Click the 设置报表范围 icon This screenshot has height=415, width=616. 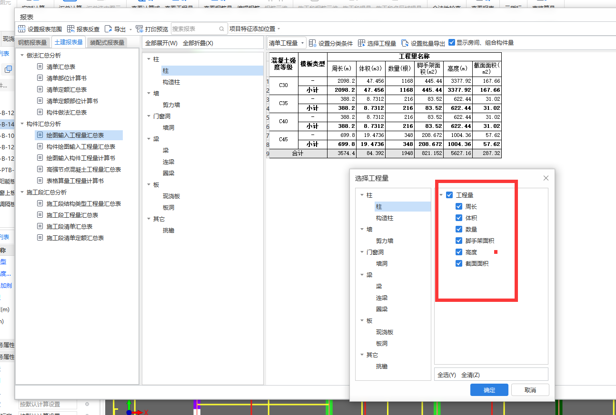coord(22,29)
